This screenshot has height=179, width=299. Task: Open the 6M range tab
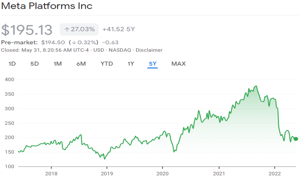point(81,64)
